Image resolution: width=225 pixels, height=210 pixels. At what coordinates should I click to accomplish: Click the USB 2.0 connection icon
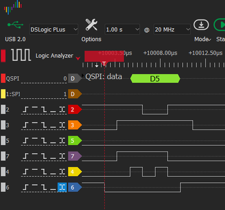(x=15, y=25)
